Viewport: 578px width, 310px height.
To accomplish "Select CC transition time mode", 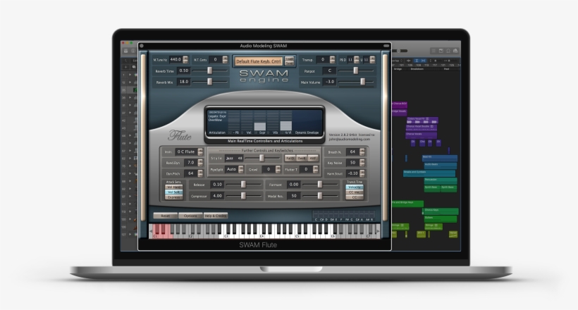I will (x=355, y=197).
